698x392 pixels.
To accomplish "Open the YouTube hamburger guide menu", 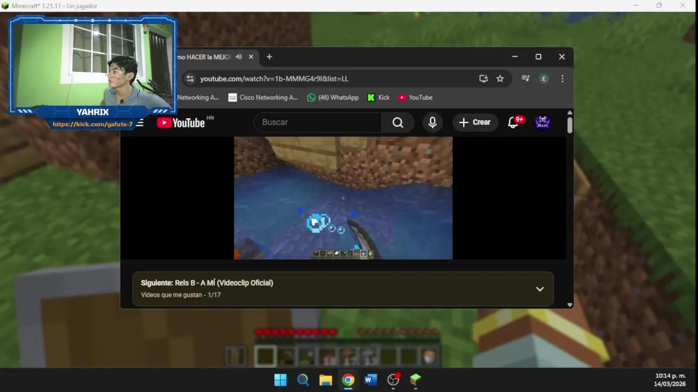I will (x=140, y=122).
